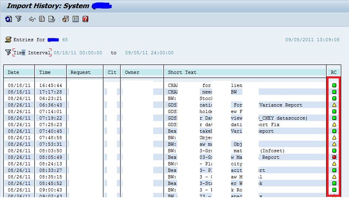Open the red help question-mark icon

point(85,19)
